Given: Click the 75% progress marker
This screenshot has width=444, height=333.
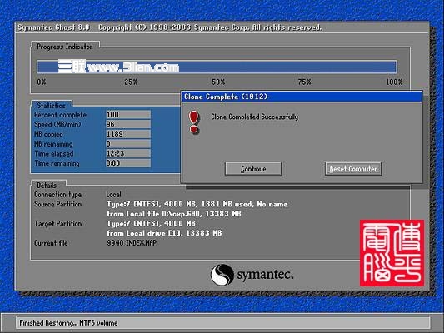Looking at the screenshot, I should [x=304, y=82].
